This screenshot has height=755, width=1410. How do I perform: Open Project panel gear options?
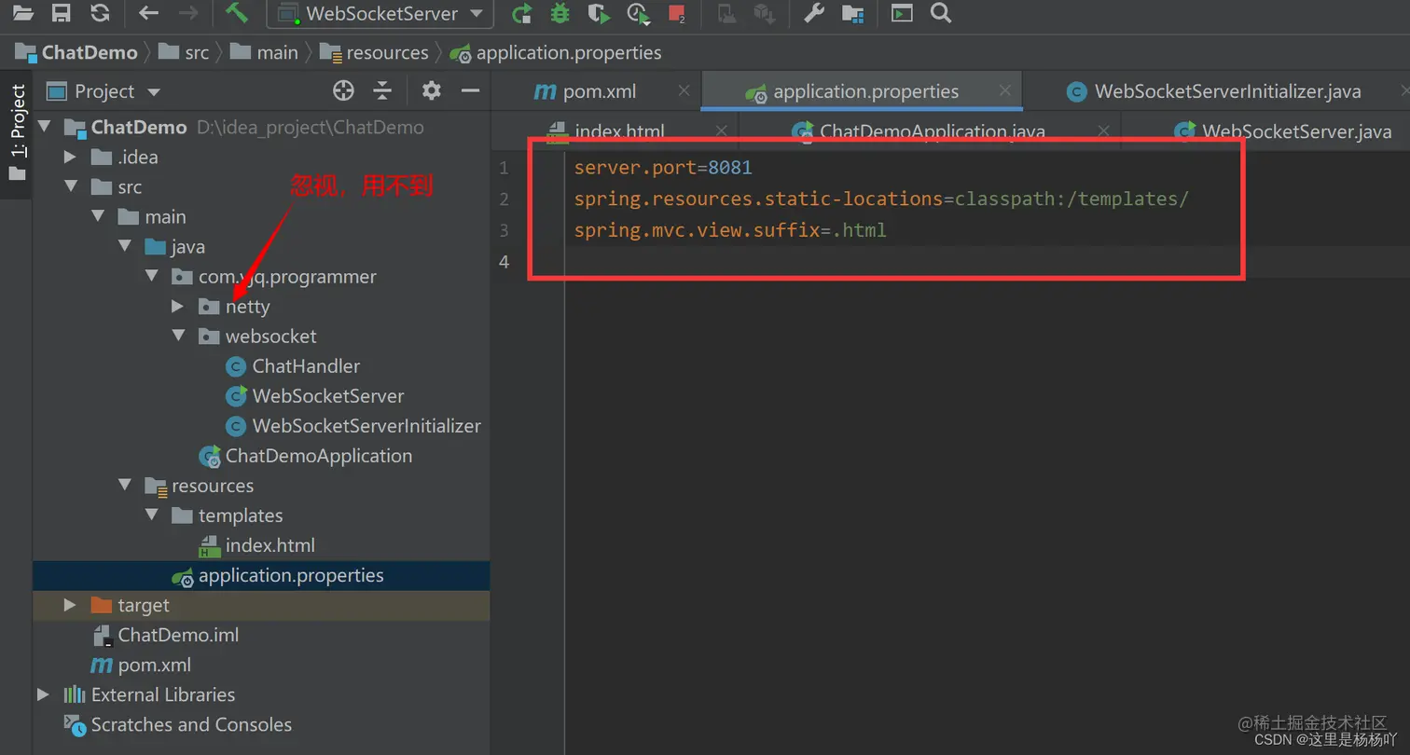(x=431, y=90)
